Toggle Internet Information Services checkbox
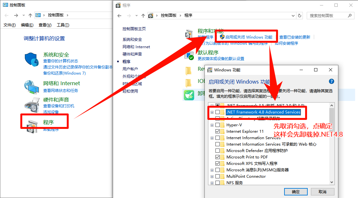 (218, 138)
